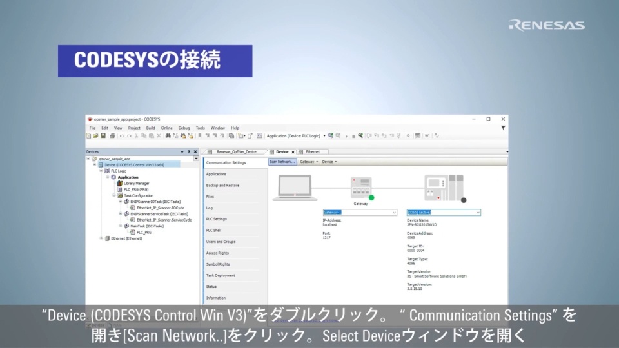Click the Toggle Bookmark toolbar icon

[200, 136]
